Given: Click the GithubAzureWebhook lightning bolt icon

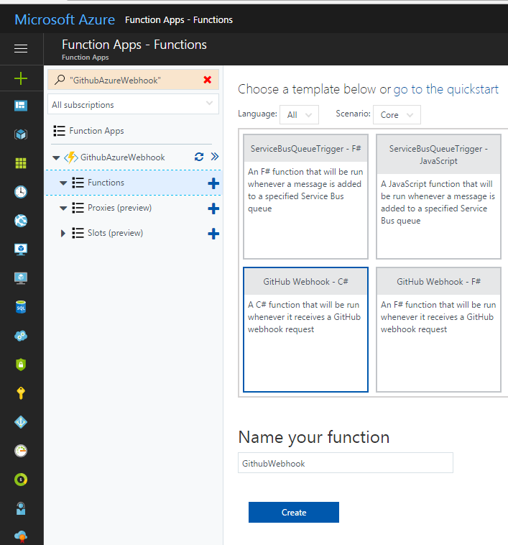Looking at the screenshot, I should click(x=71, y=157).
